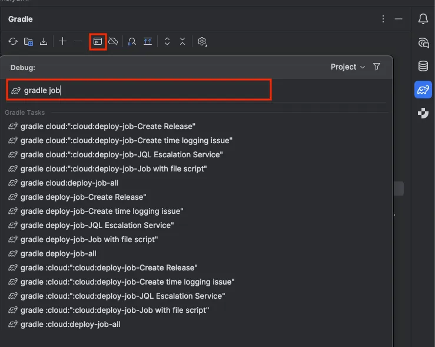Click the Generate Gradle Sources folder icon
Screen dimensions: 435x347
click(28, 42)
